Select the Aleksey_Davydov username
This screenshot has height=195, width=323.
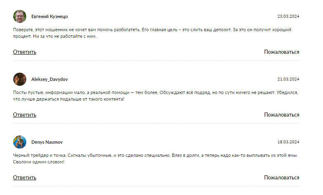49,79
